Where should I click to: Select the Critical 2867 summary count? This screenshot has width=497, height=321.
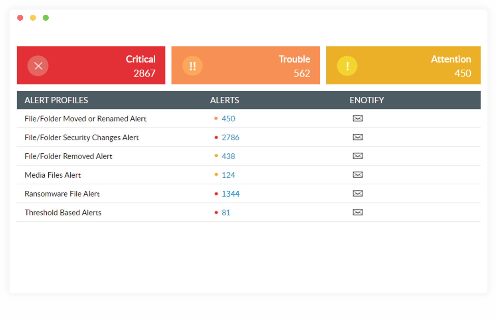[145, 73]
